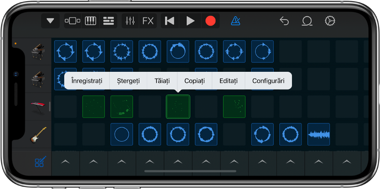Toggle the metronome on or off

[235, 21]
